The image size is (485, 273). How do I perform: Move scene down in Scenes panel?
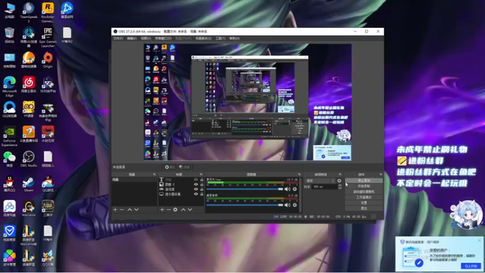point(136,209)
